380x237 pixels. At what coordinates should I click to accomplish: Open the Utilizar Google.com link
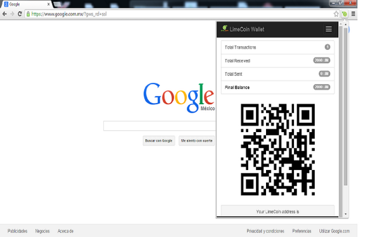[334, 231]
